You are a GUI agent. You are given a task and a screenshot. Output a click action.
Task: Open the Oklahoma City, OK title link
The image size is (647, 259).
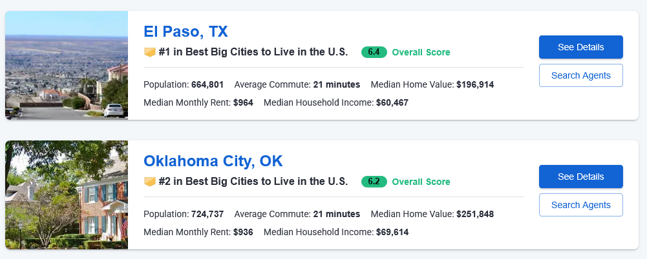213,161
